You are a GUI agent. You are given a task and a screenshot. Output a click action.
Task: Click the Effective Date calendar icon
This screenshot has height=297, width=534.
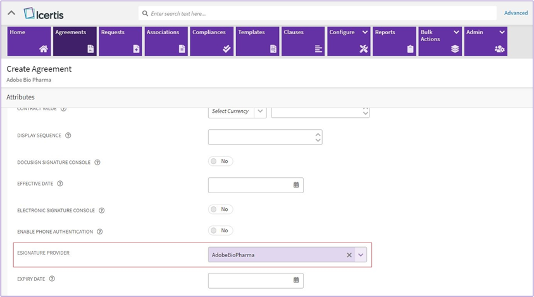pos(296,185)
